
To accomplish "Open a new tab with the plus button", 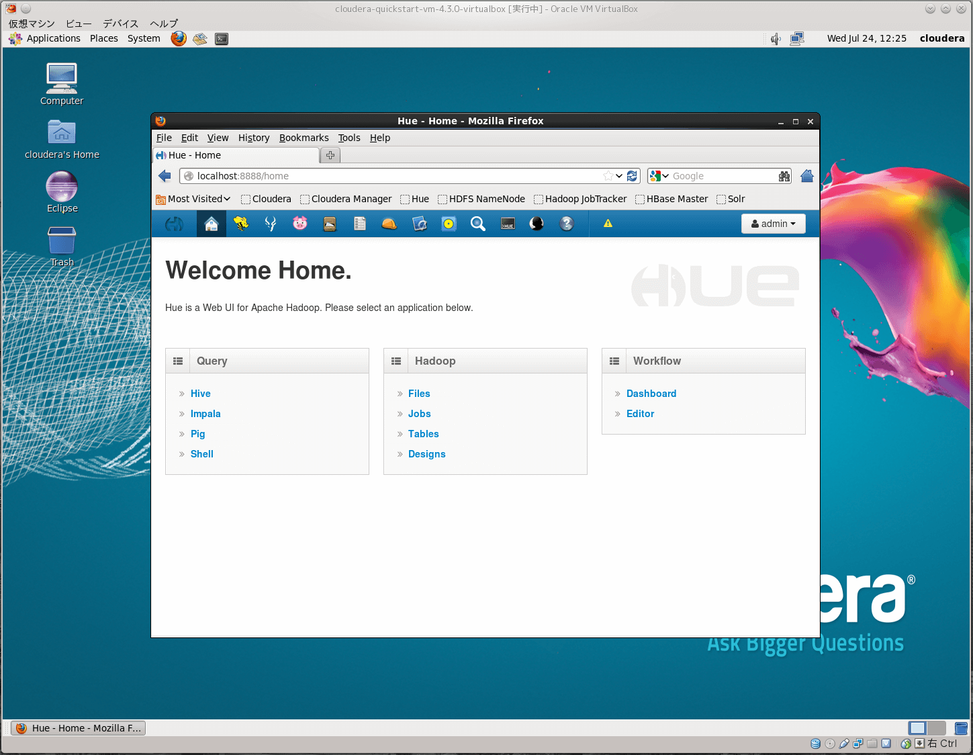I will pyautogui.click(x=330, y=155).
